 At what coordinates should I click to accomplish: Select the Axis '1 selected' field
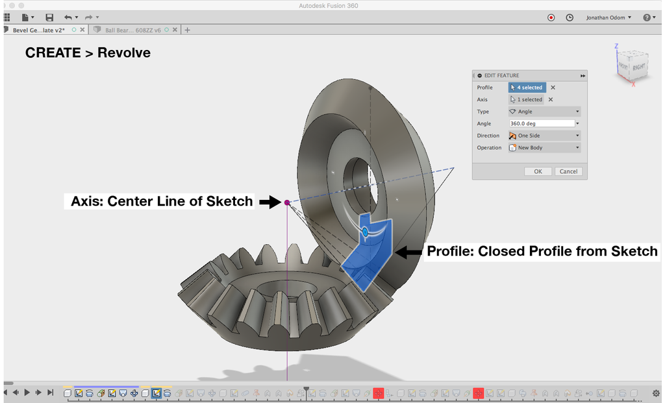(x=526, y=99)
